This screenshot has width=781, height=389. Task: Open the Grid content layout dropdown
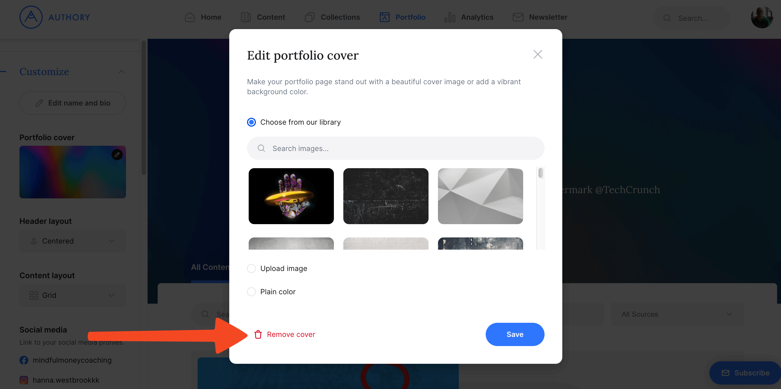(73, 295)
